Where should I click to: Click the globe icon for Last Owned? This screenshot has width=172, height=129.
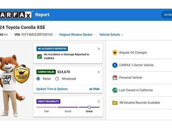tap(115, 90)
